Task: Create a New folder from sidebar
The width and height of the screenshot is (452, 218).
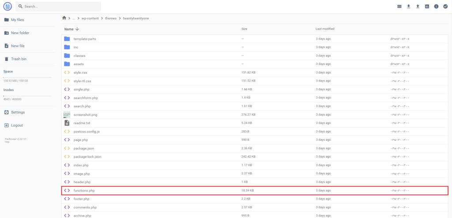Action: (20, 33)
